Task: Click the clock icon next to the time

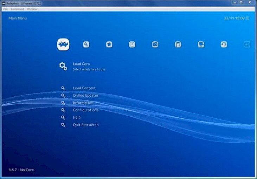Action: (x=248, y=18)
